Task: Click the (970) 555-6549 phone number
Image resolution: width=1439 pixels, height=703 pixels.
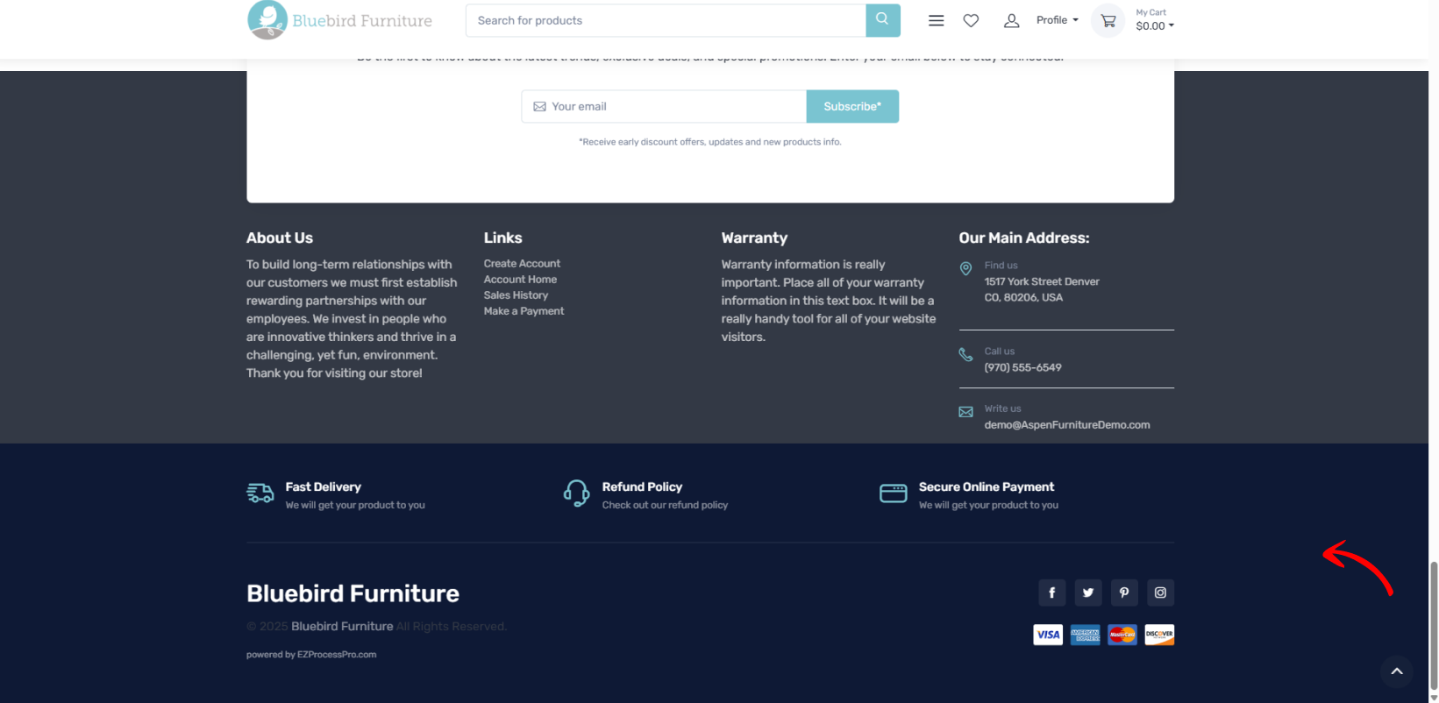Action: (1022, 367)
